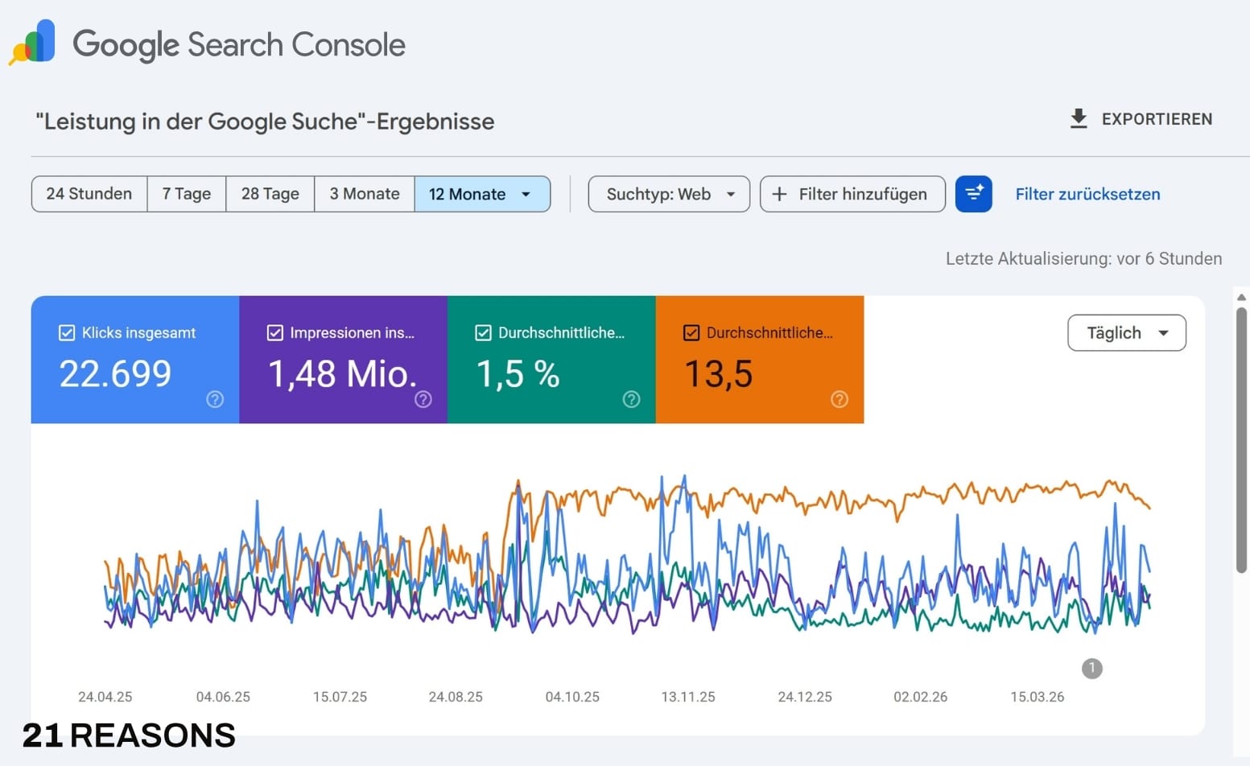Click the 02.02.26 axis date label
Screen dimensions: 1250x766
tap(921, 697)
